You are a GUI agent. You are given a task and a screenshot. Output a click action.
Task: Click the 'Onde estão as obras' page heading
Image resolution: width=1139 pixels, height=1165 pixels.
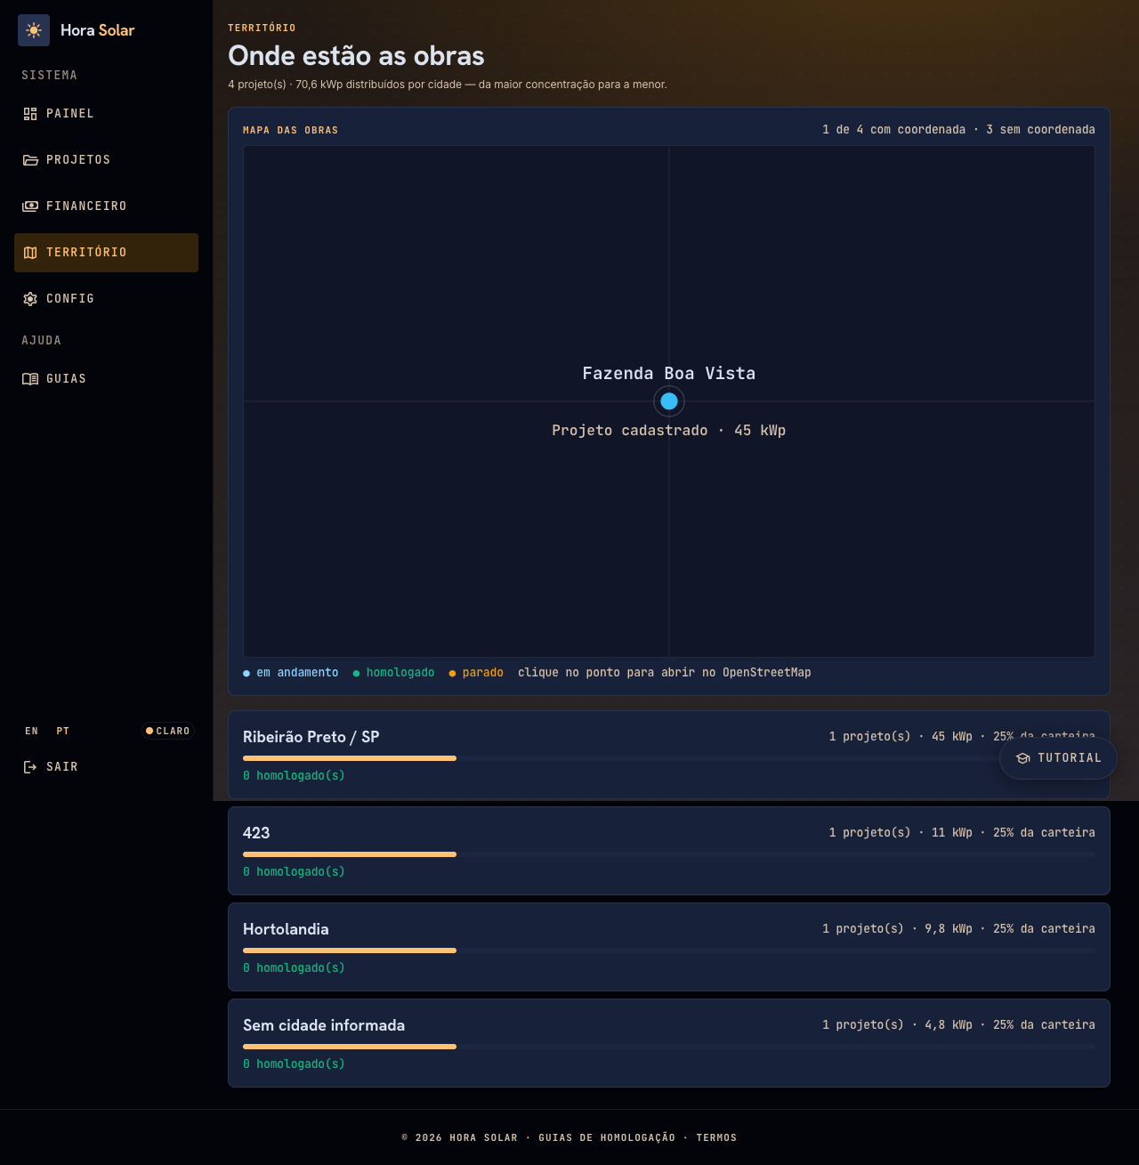click(356, 56)
